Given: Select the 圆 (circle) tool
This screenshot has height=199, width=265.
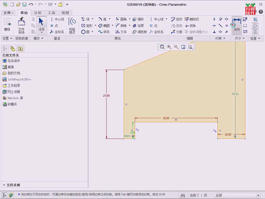Looking at the screenshot, I should tap(85, 32).
